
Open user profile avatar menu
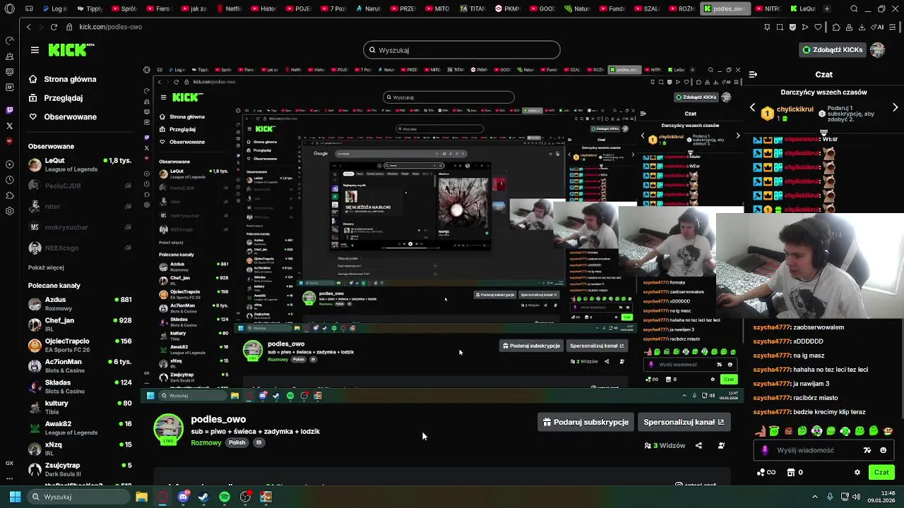point(878,50)
